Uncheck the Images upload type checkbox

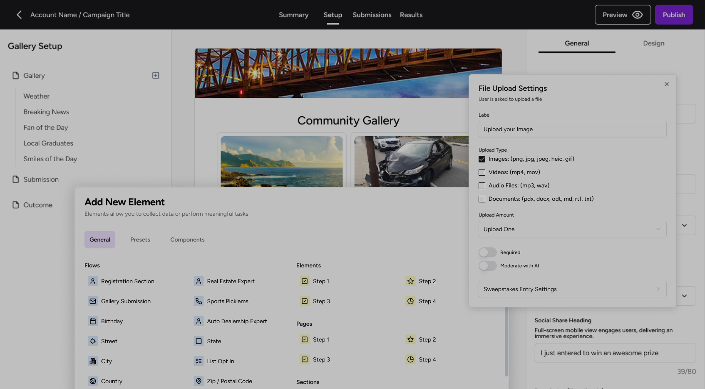[482, 159]
